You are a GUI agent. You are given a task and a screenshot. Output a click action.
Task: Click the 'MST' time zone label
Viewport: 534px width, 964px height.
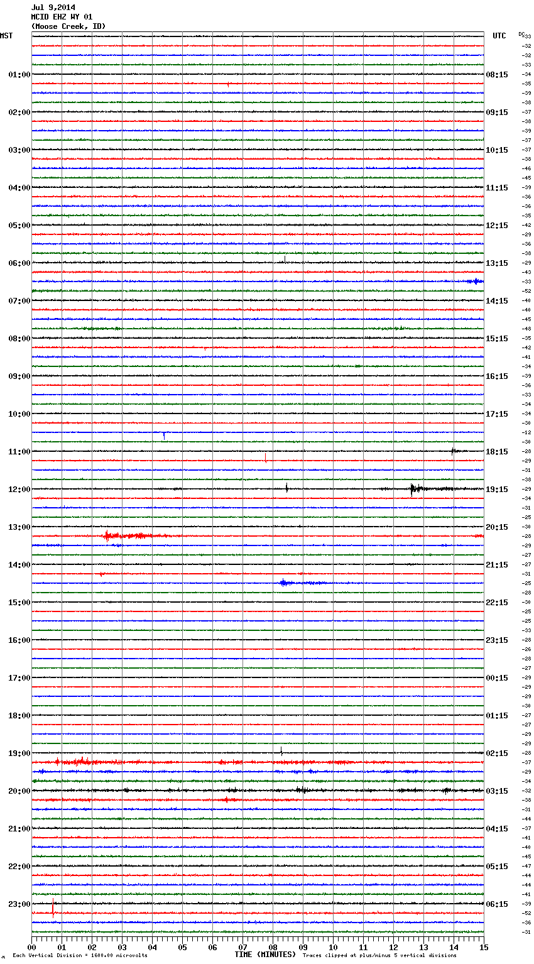coord(6,36)
